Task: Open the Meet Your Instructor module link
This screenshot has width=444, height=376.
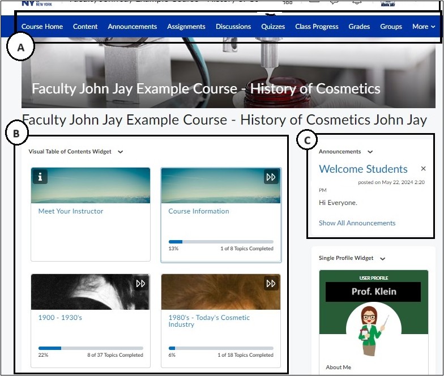Action: coord(71,211)
